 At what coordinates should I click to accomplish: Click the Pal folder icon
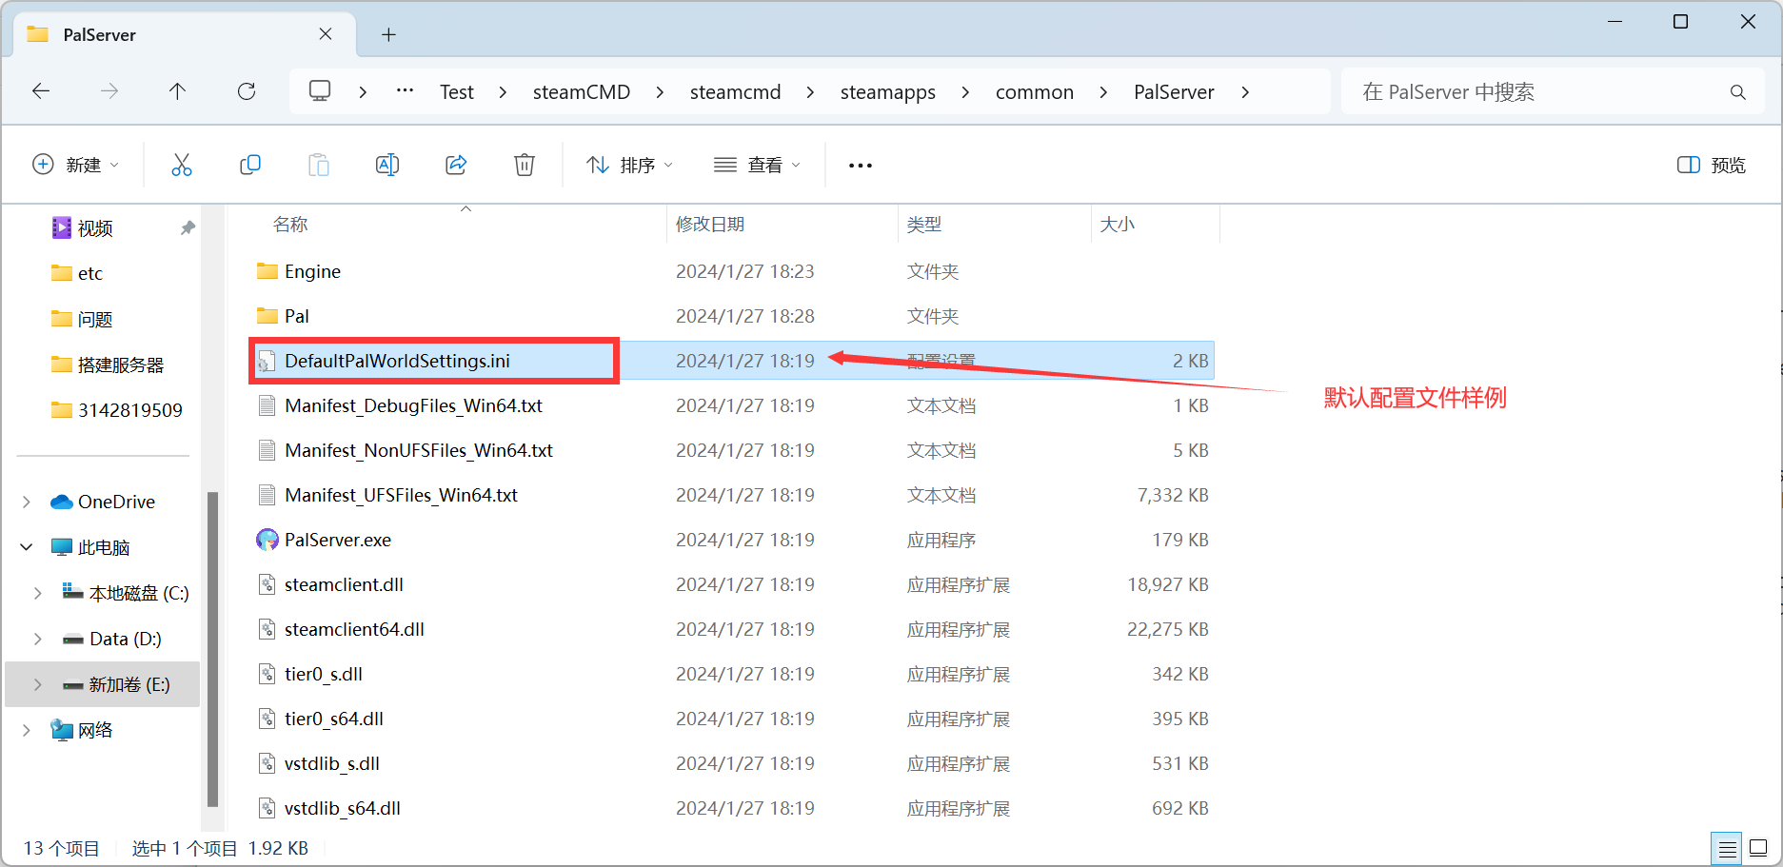[267, 316]
